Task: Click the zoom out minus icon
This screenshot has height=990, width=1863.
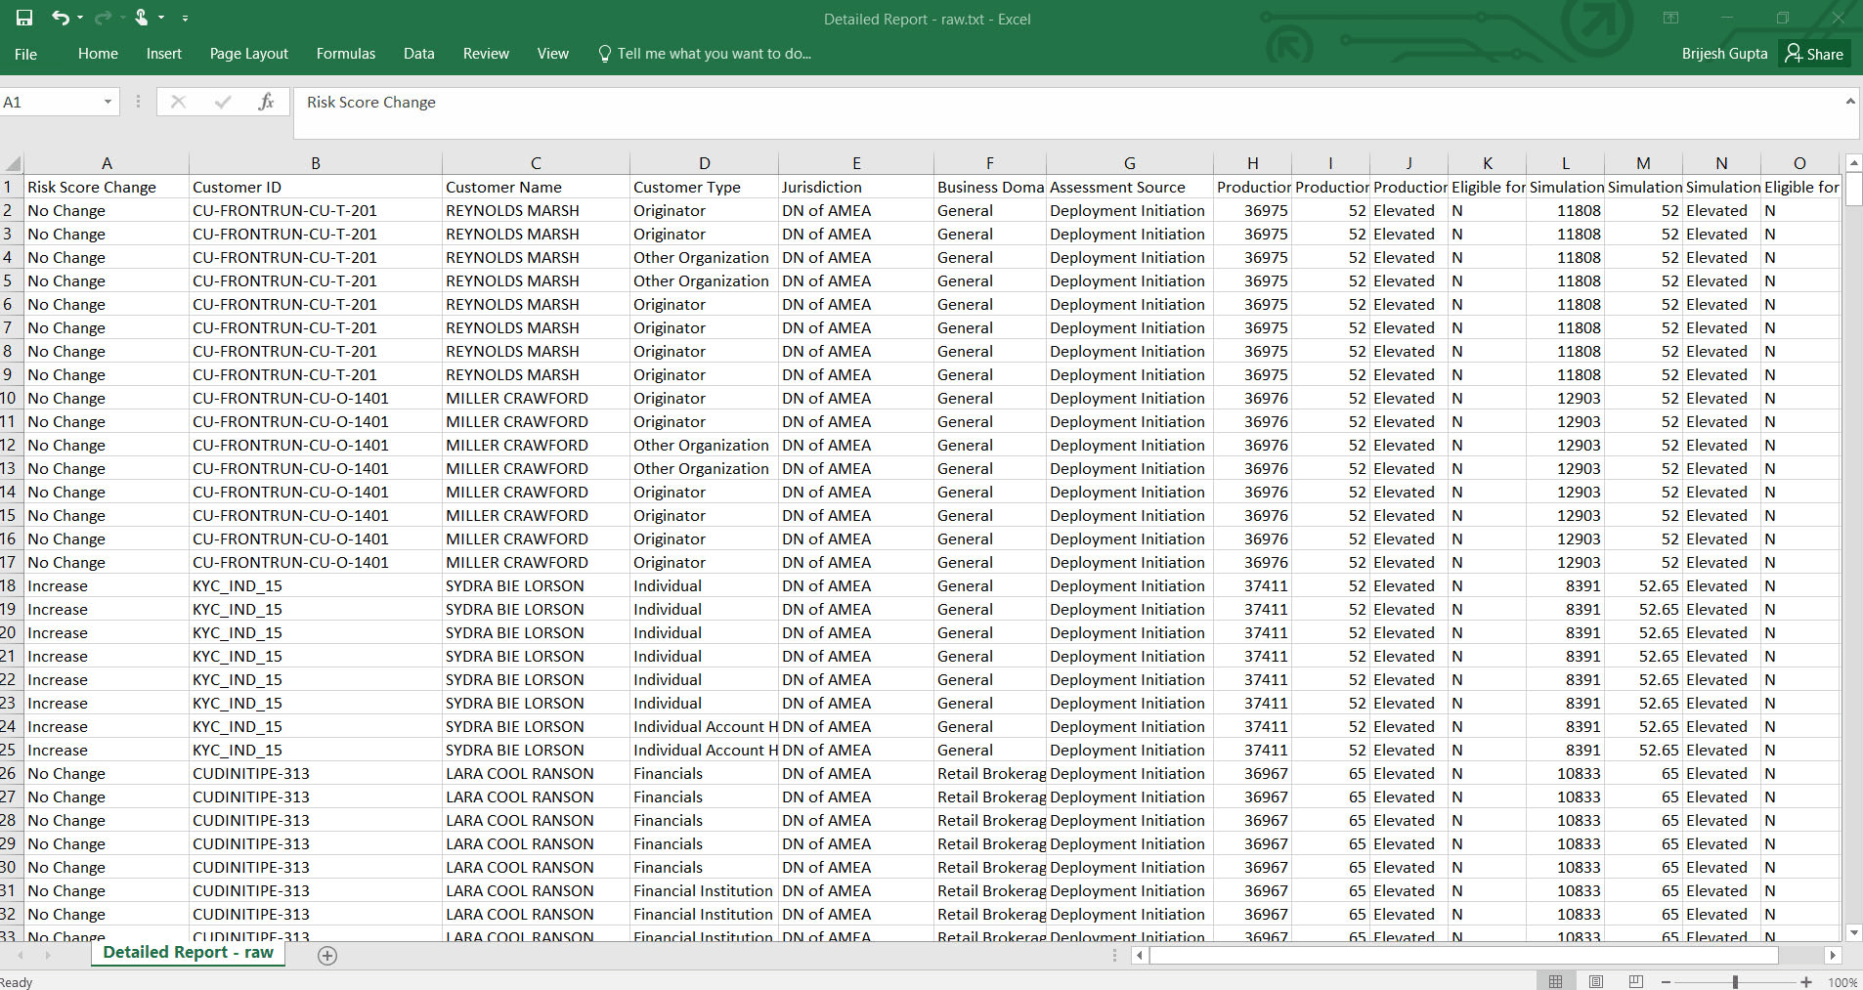Action: tap(1667, 982)
